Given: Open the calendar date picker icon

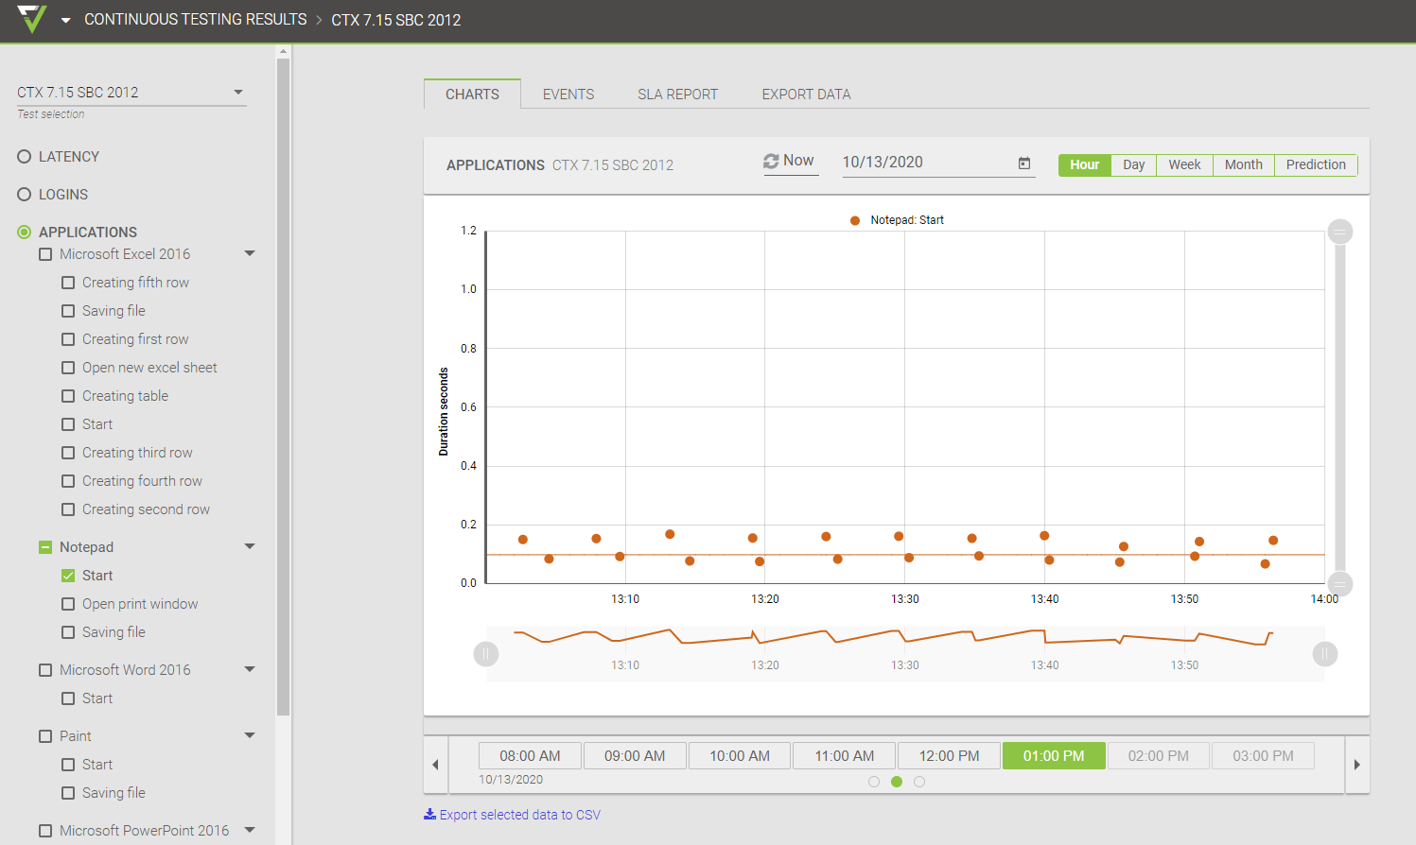Looking at the screenshot, I should click(1023, 164).
